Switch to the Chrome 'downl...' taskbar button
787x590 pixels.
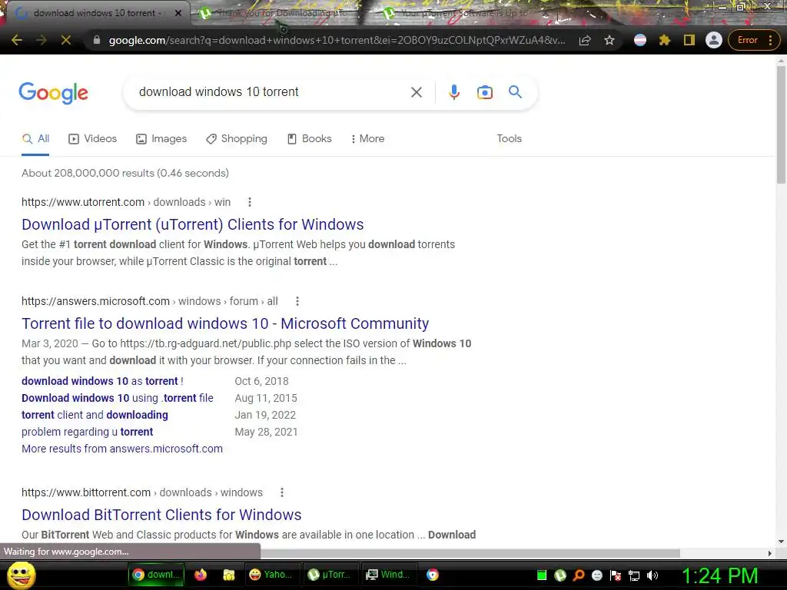point(157,575)
